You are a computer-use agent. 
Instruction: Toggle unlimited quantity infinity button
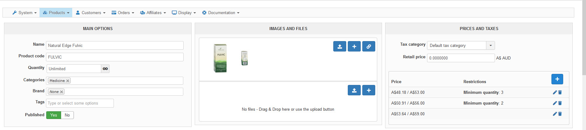pyautogui.click(x=105, y=69)
